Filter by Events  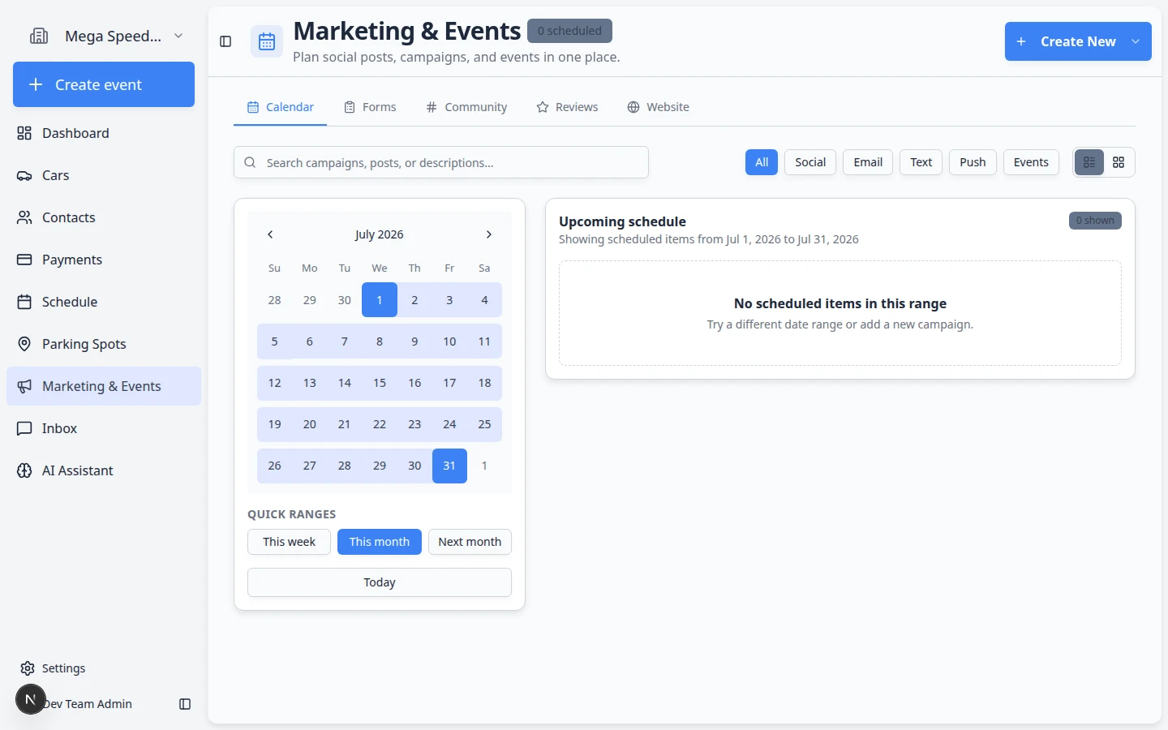(1031, 162)
